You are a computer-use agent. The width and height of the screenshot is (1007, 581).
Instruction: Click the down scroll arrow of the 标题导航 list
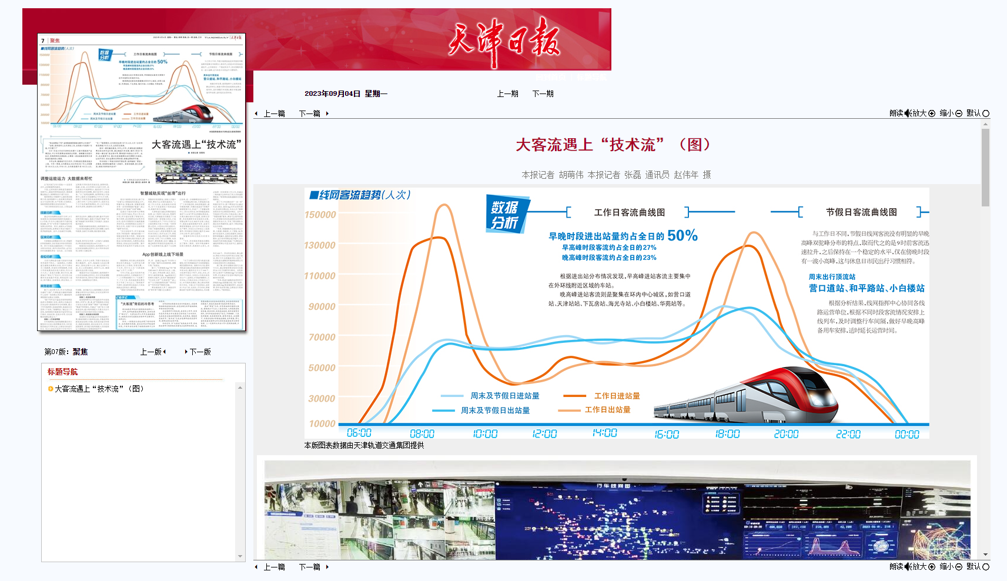240,556
